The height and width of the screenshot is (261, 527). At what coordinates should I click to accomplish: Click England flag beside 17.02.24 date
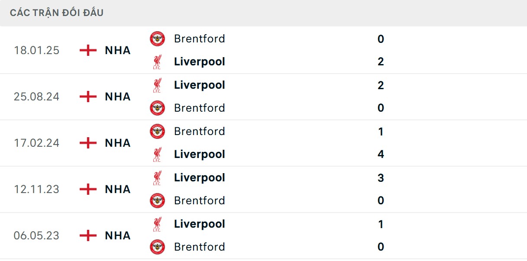(x=88, y=143)
